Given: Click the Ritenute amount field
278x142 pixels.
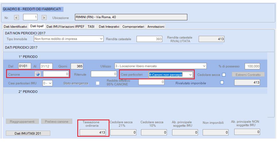Looking at the screenshot, I should [x=104, y=74].
